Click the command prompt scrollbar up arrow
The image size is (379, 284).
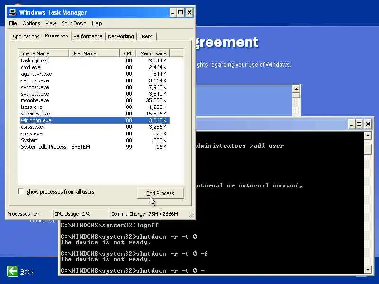[x=368, y=135]
